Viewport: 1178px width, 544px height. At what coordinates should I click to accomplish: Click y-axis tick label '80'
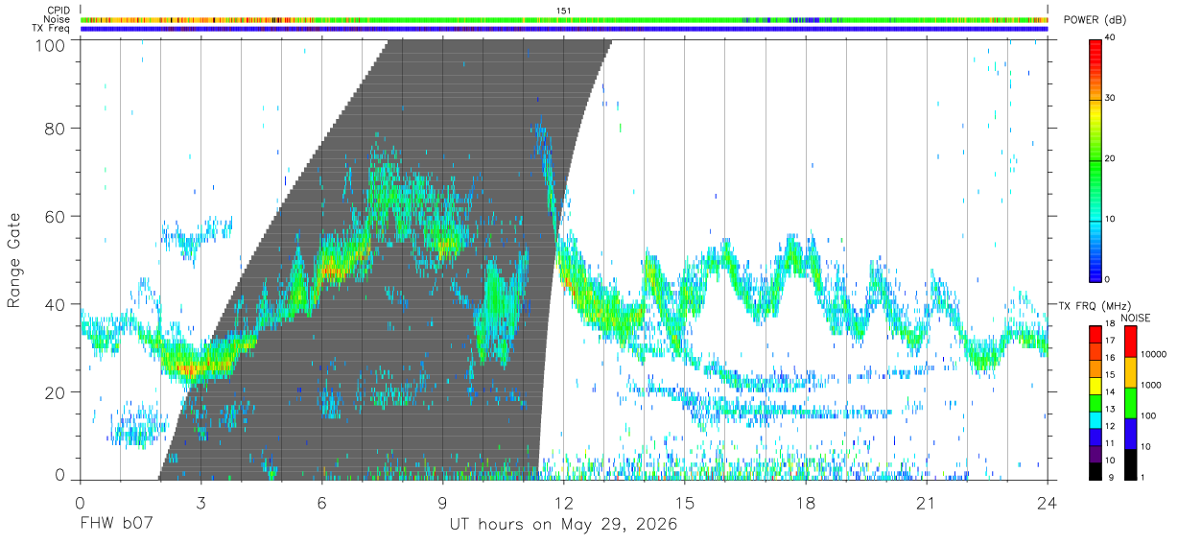[x=55, y=128]
